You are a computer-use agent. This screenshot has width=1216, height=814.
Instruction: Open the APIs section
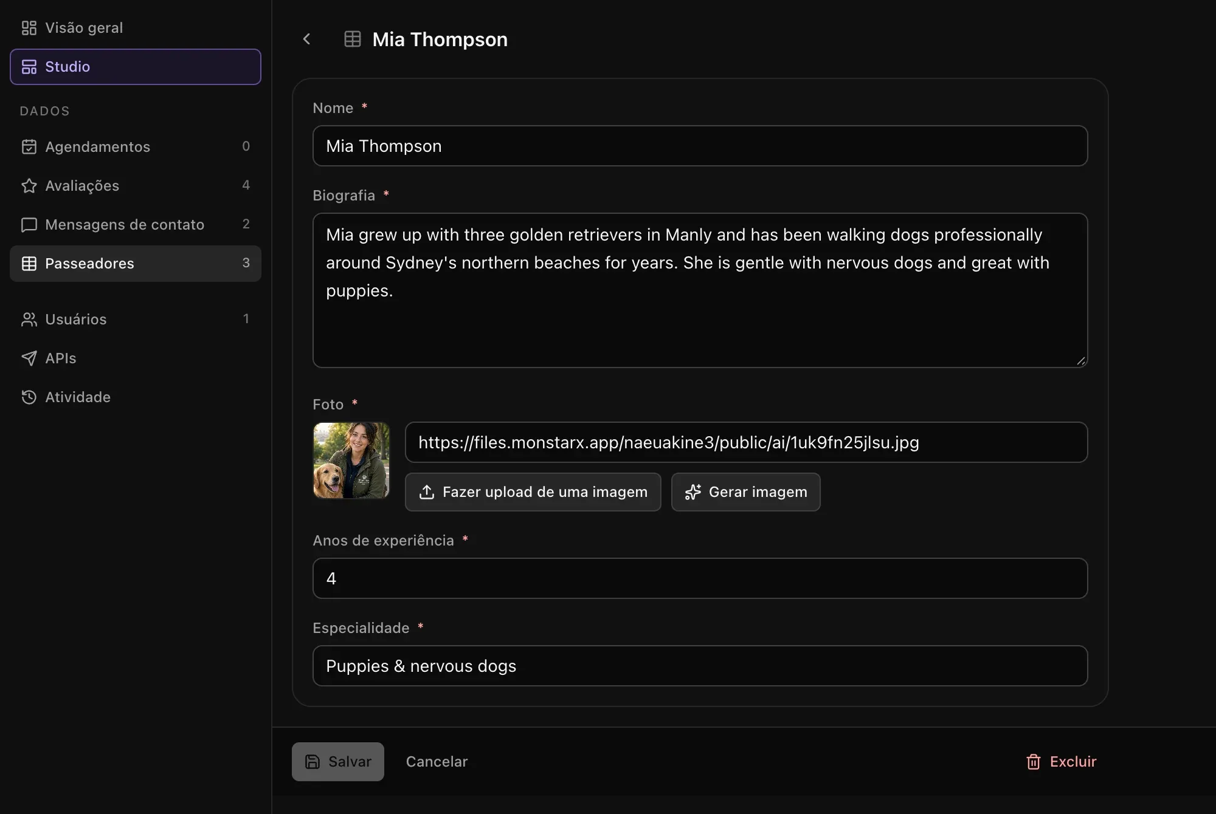[x=136, y=358]
